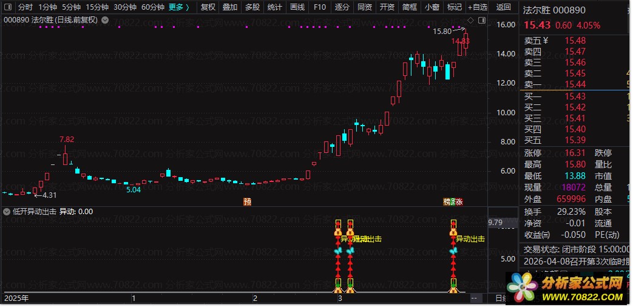633x307 pixels.
Task: Click the bell icon atop the leftmost signal
Action: pyautogui.click(x=338, y=232)
